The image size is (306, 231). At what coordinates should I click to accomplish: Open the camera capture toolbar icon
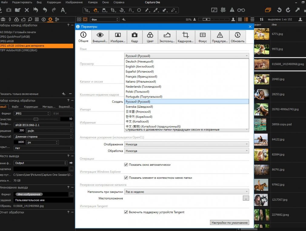pyautogui.click(x=8, y=10)
